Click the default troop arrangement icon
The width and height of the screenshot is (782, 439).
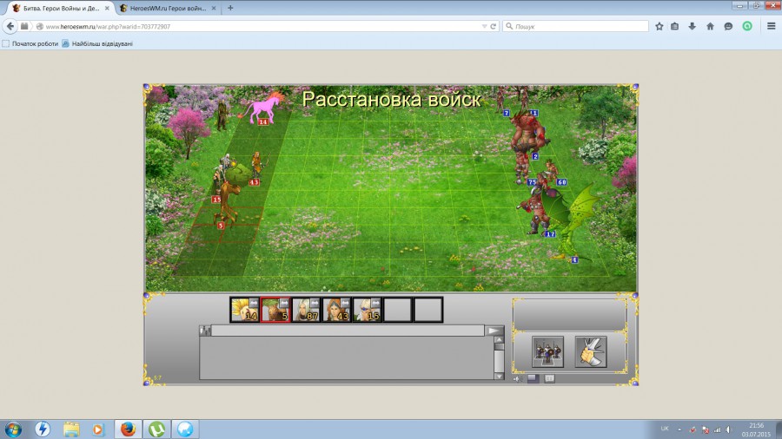pyautogui.click(x=547, y=351)
